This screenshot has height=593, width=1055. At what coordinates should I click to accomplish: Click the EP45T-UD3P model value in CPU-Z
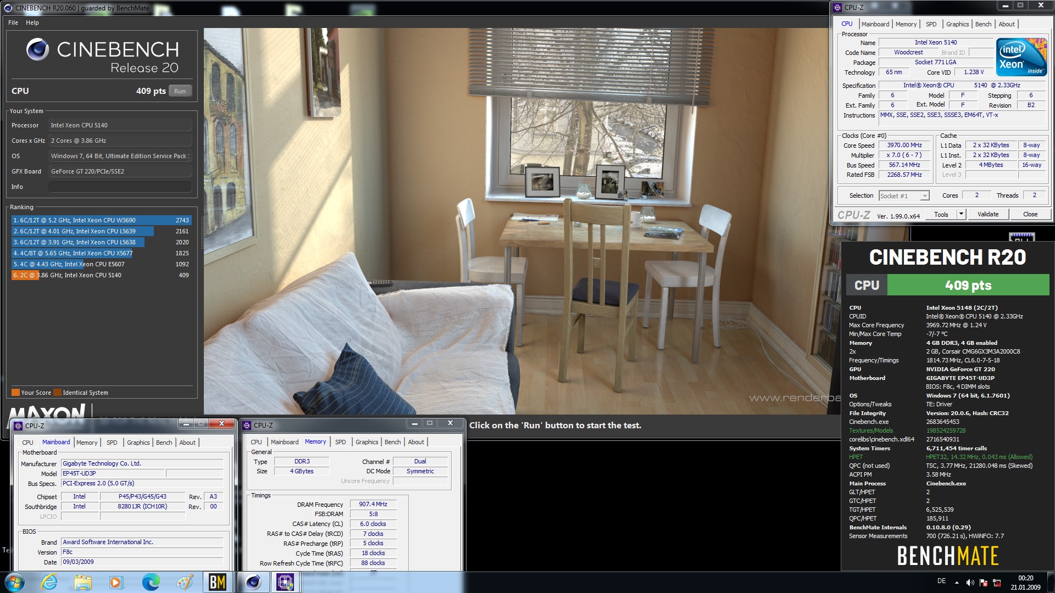click(x=112, y=473)
